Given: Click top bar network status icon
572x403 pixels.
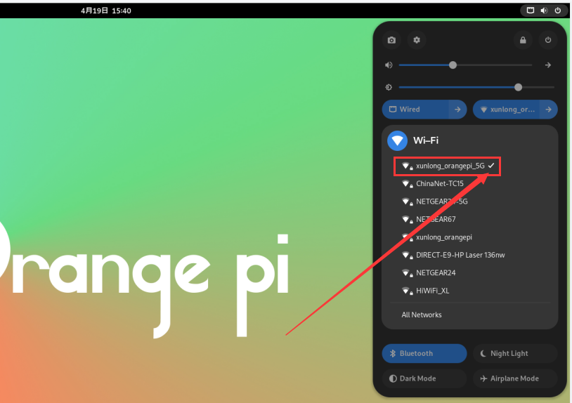Looking at the screenshot, I should click(531, 11).
